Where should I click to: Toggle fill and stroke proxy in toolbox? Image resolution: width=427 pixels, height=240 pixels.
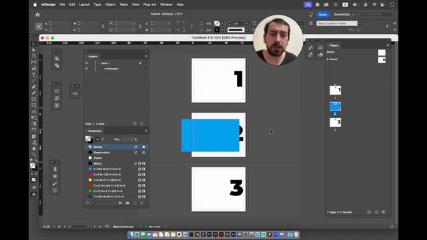click(x=33, y=166)
